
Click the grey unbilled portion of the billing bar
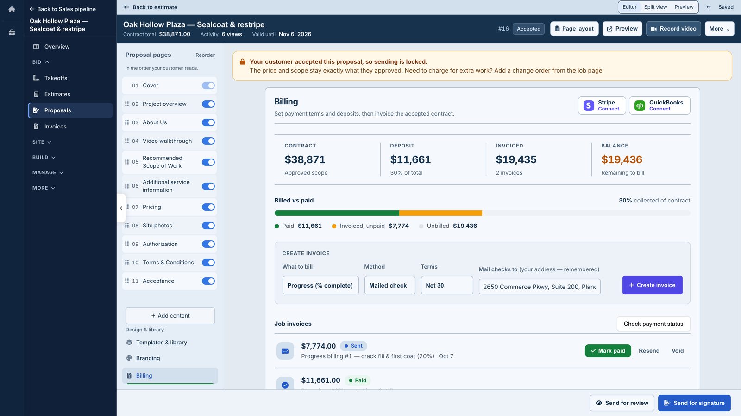[586, 213]
